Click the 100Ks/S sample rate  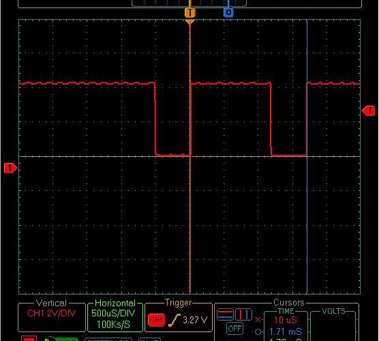tap(113, 325)
